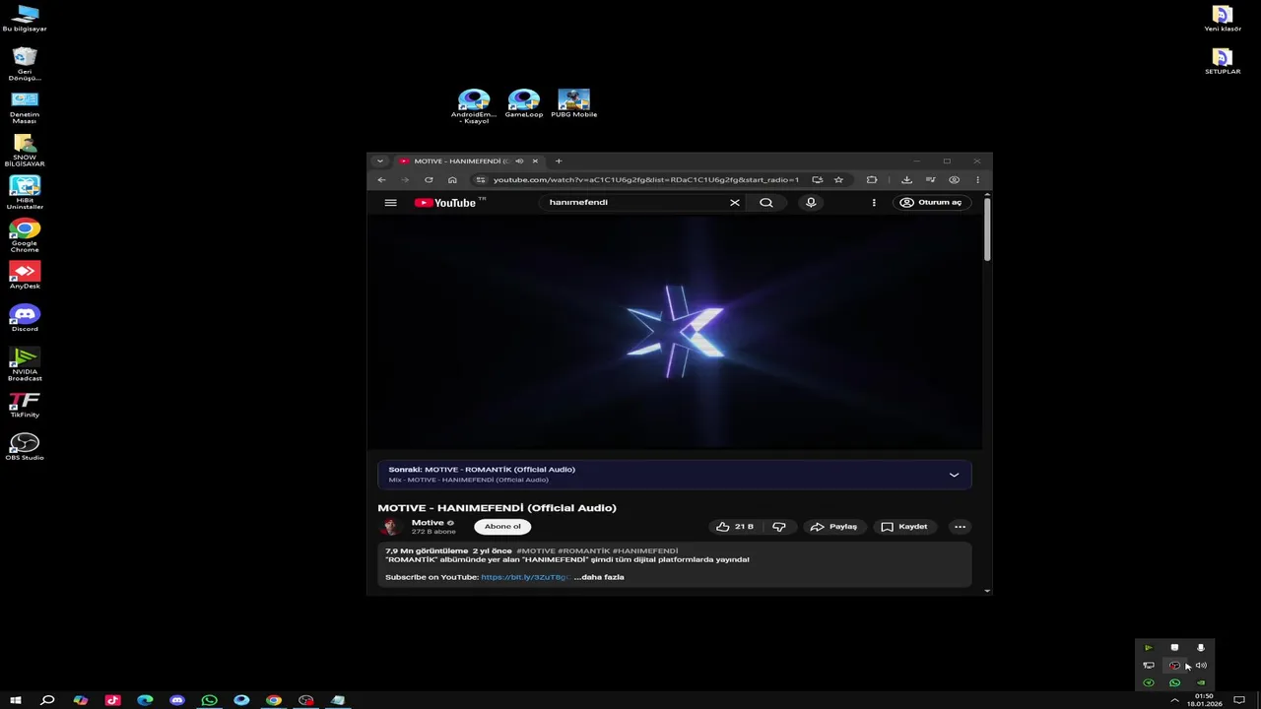Click speaker volume icon in tray popup
The image size is (1261, 709).
click(x=1201, y=666)
